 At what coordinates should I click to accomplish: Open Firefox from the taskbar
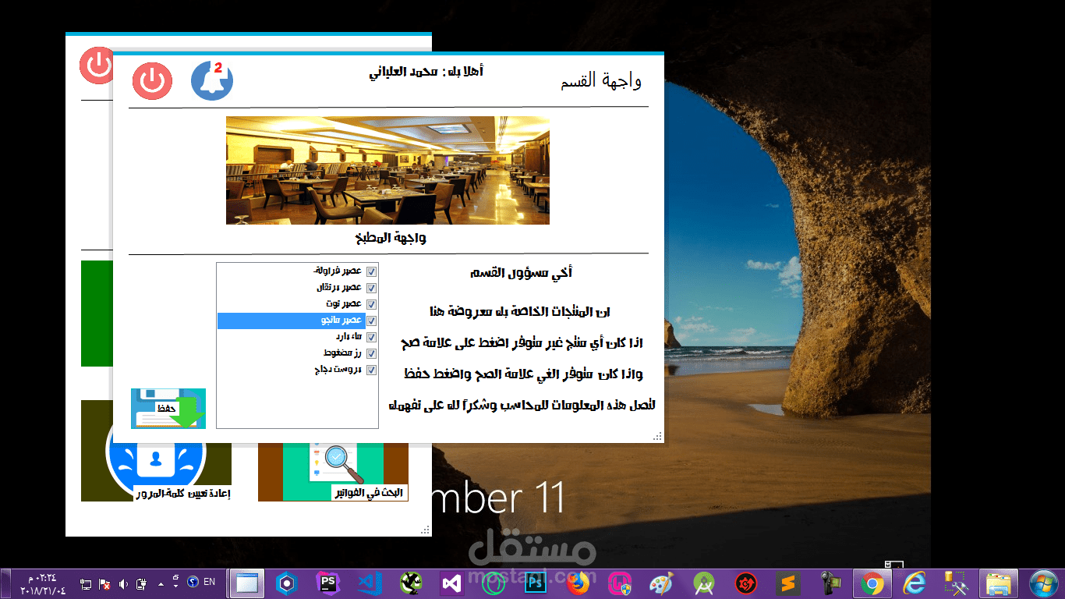pyautogui.click(x=578, y=583)
